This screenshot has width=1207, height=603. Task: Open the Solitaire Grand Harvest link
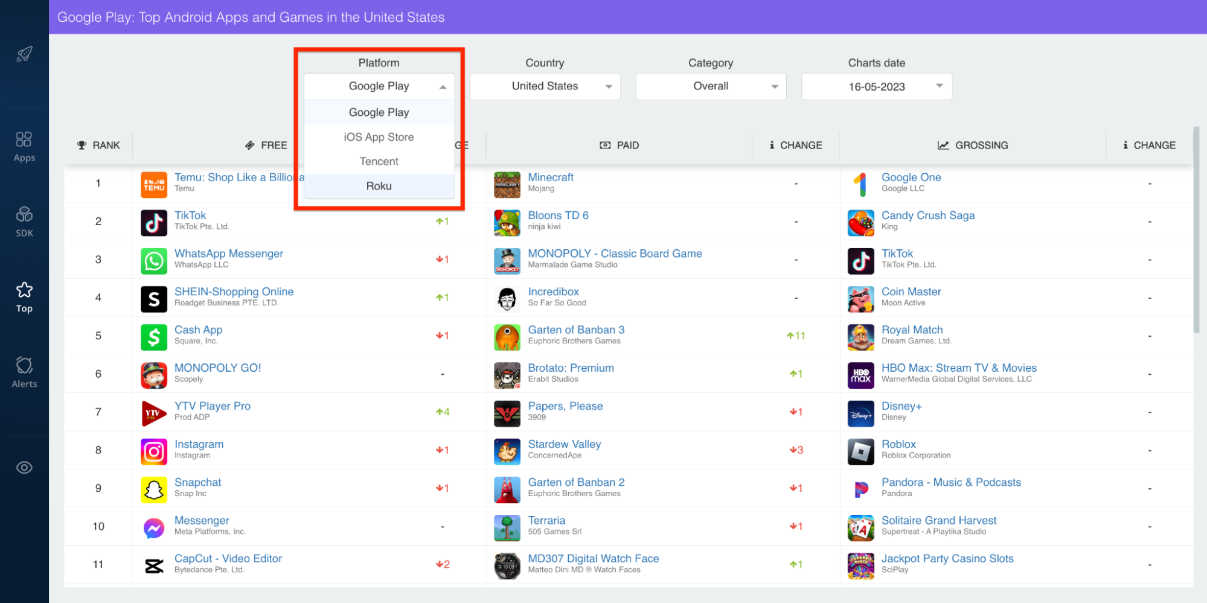939,520
